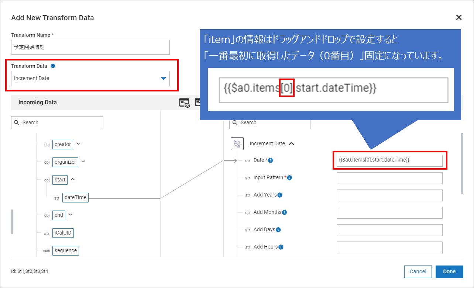Click the info icon beside Transform Data
The width and height of the screenshot is (474, 288).
click(x=53, y=66)
